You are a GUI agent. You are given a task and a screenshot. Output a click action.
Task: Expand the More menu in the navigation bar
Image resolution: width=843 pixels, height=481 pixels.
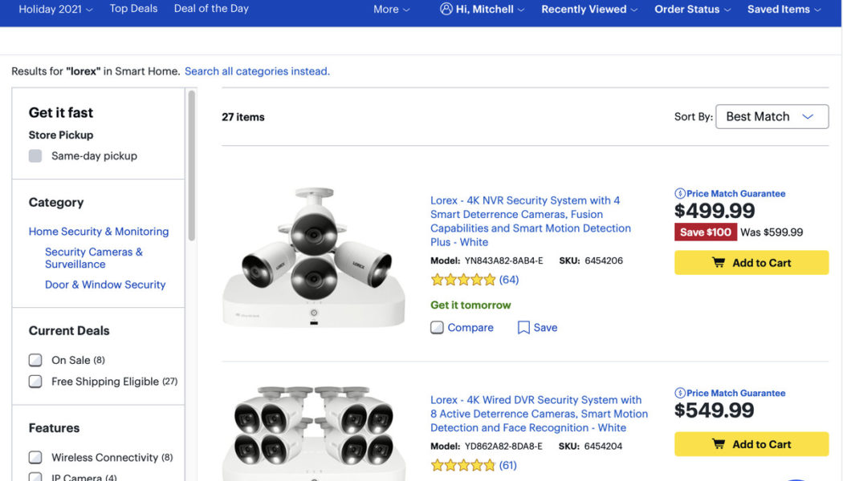[391, 9]
